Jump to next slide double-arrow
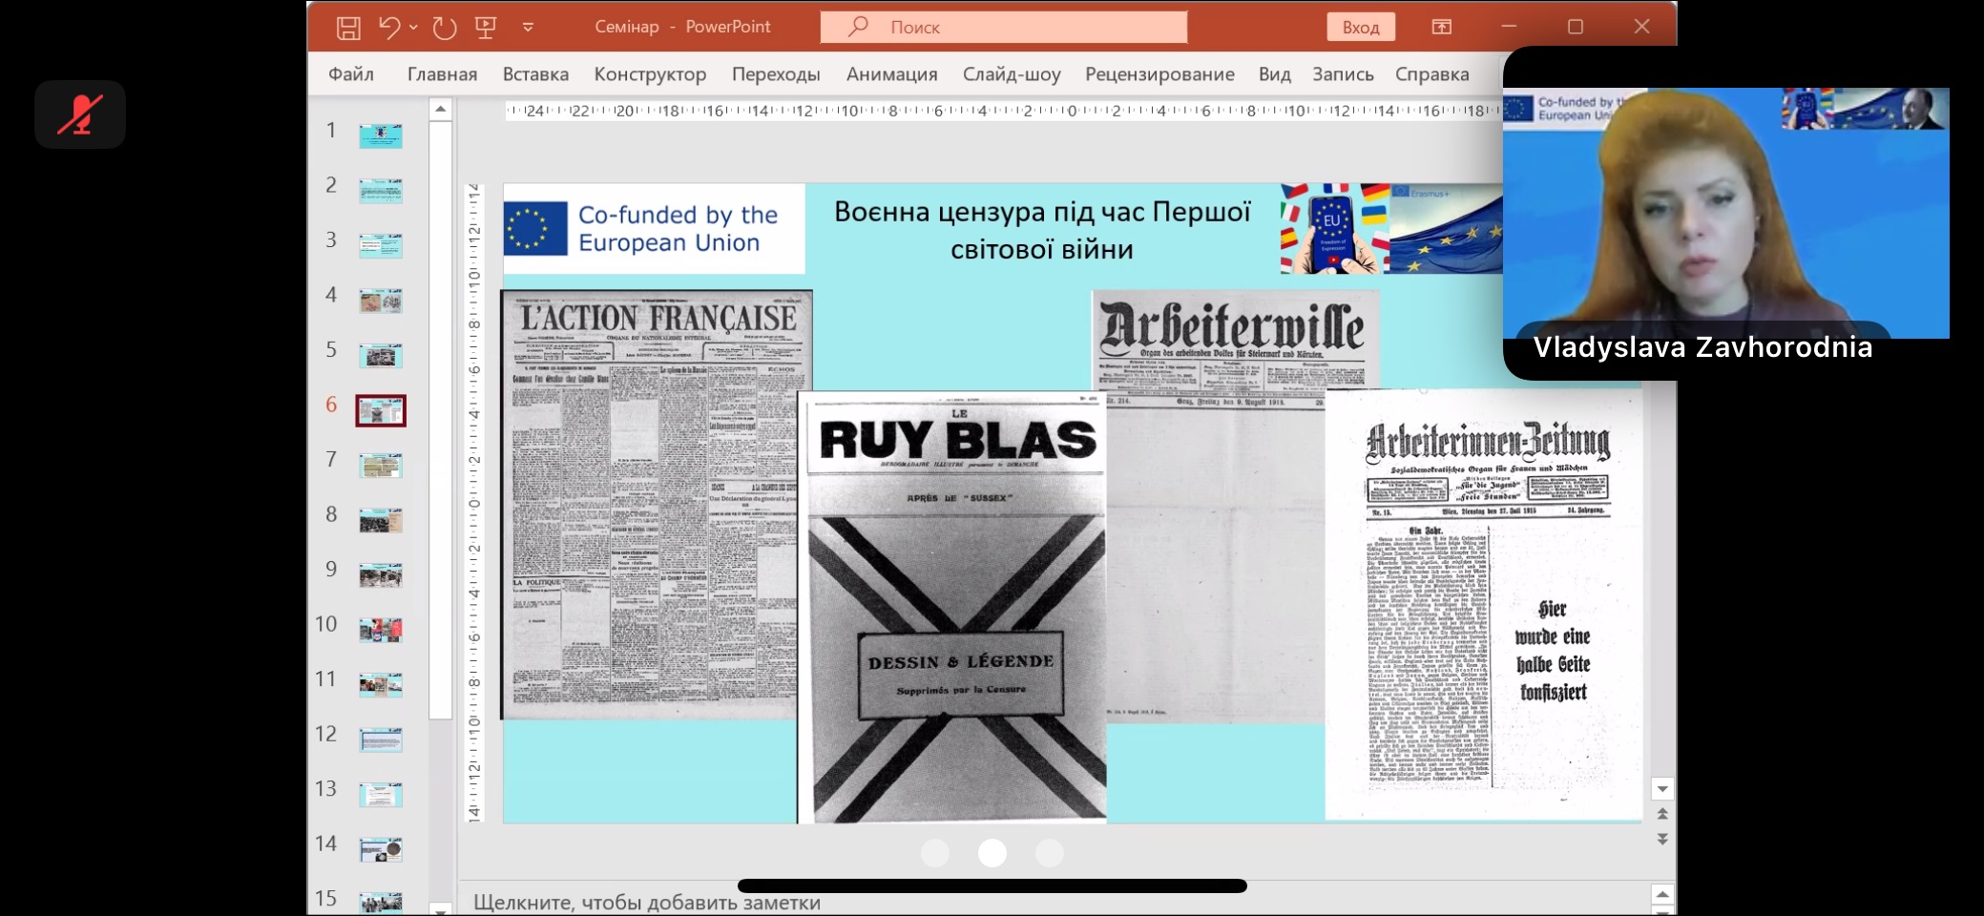Viewport: 1984px width, 916px height. coord(1662,839)
